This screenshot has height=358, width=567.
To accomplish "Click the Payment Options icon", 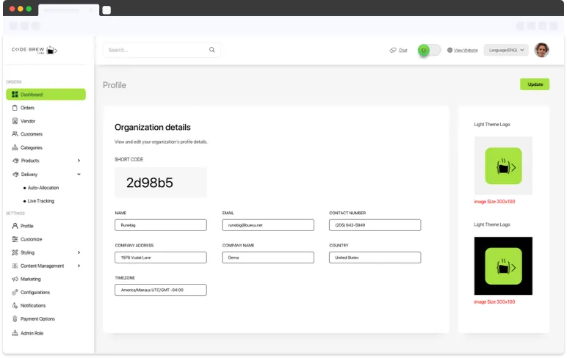I will [x=15, y=319].
